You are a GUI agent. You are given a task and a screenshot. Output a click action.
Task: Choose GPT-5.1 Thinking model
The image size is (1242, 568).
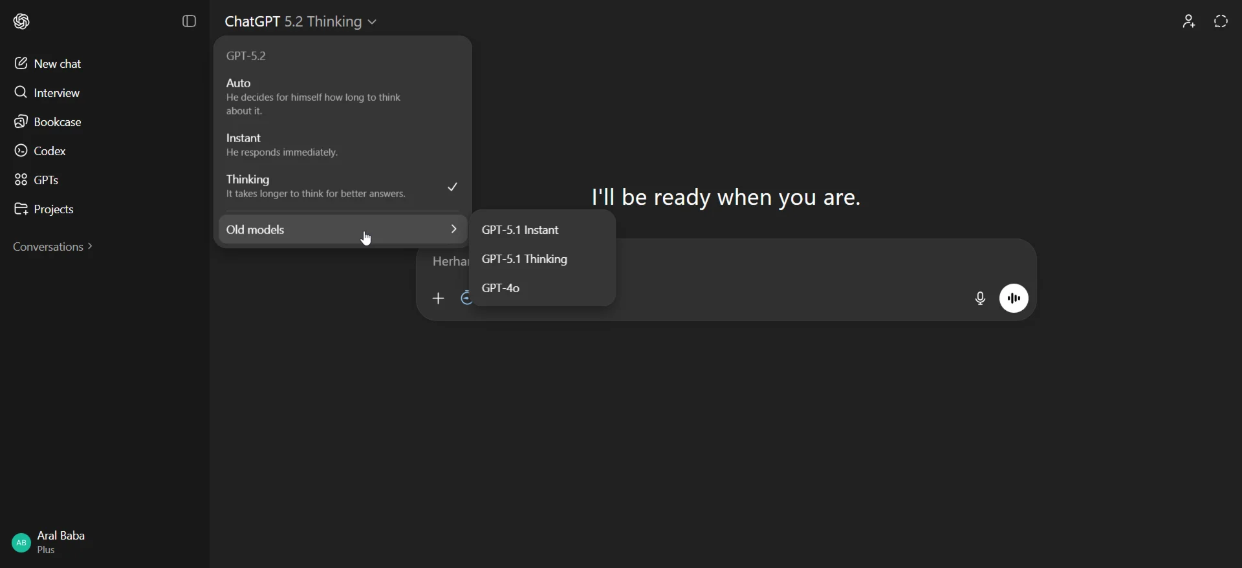point(542,260)
